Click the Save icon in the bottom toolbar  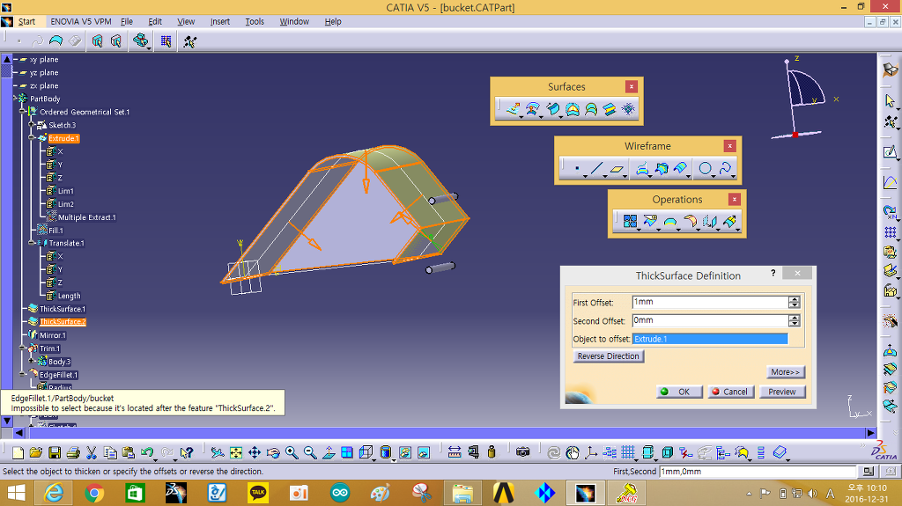(x=55, y=452)
